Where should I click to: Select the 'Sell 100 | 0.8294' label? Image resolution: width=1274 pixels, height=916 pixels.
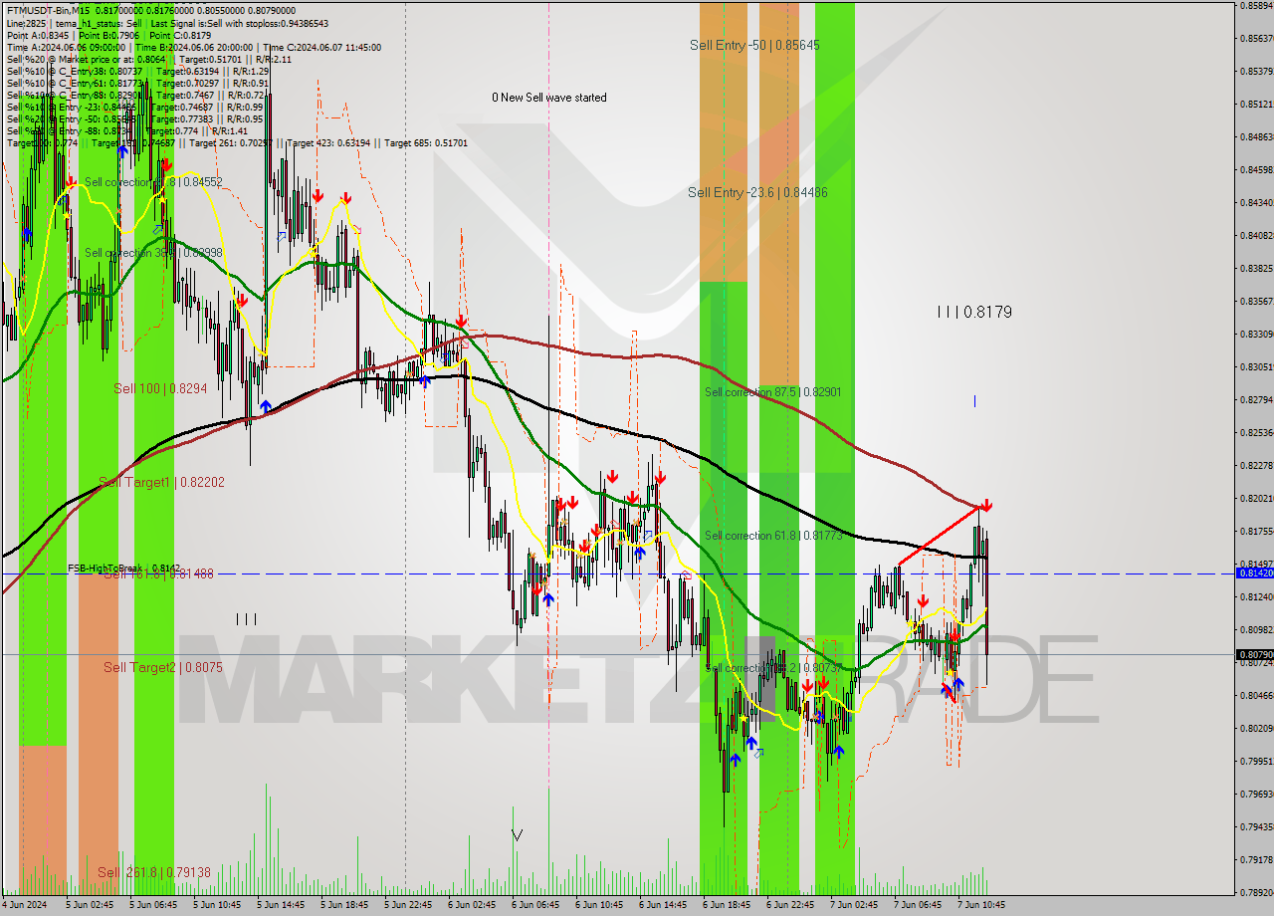160,388
